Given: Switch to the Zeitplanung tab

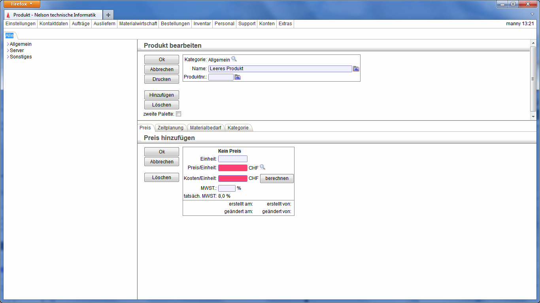Looking at the screenshot, I should (170, 128).
